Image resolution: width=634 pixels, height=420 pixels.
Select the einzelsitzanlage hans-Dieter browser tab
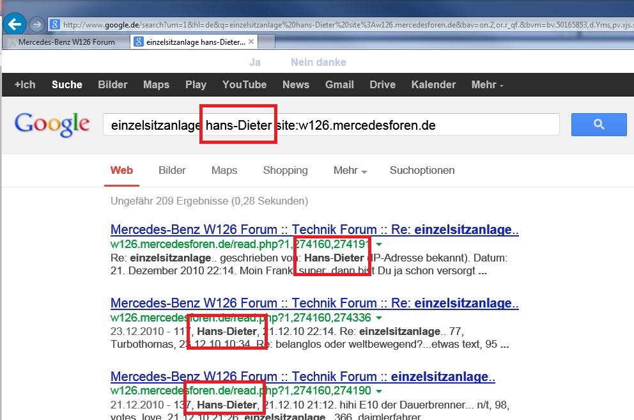pos(194,42)
